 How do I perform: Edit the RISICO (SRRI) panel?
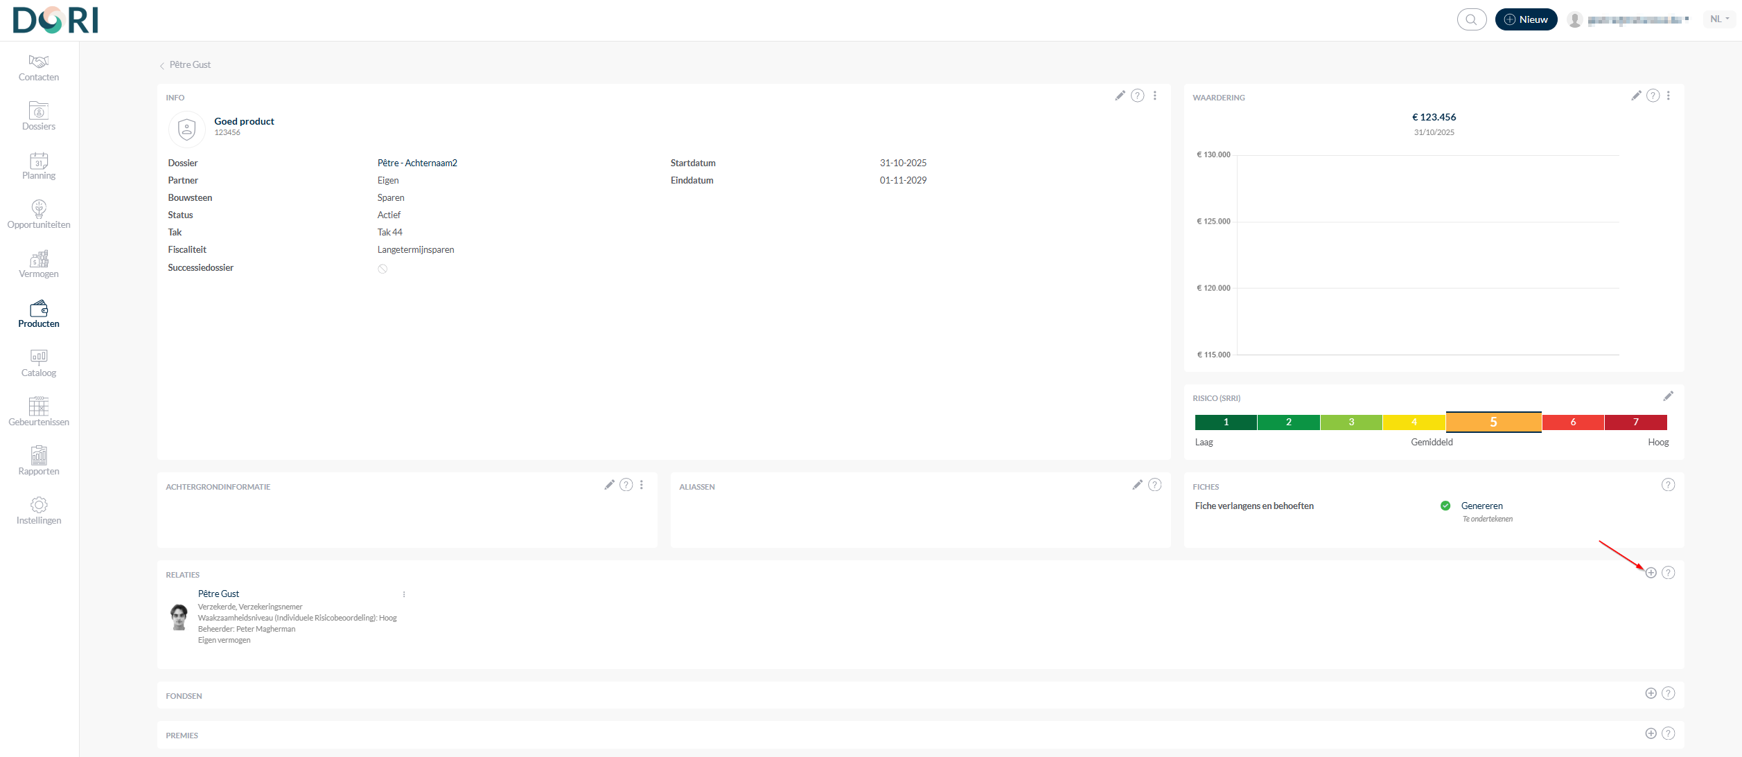[x=1668, y=396]
